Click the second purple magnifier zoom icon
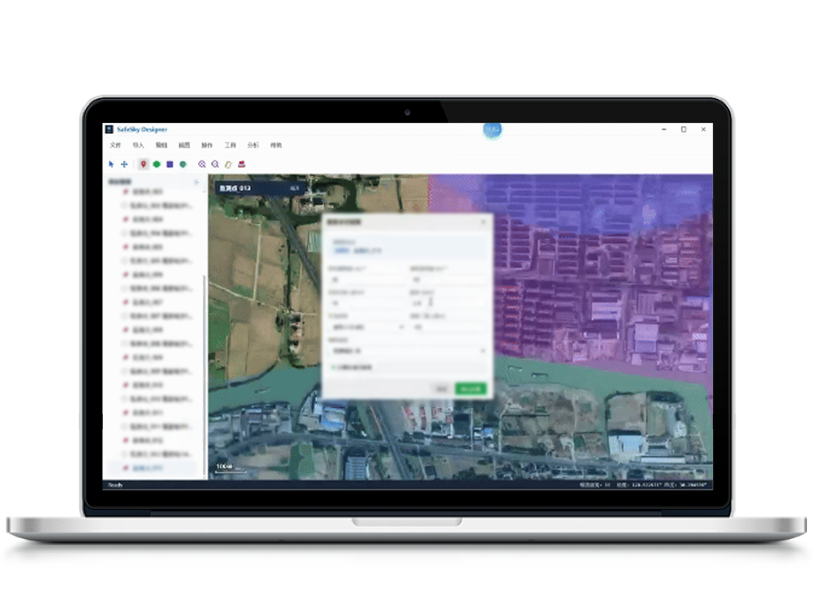Screen dimensions: 814x616 pyautogui.click(x=215, y=164)
